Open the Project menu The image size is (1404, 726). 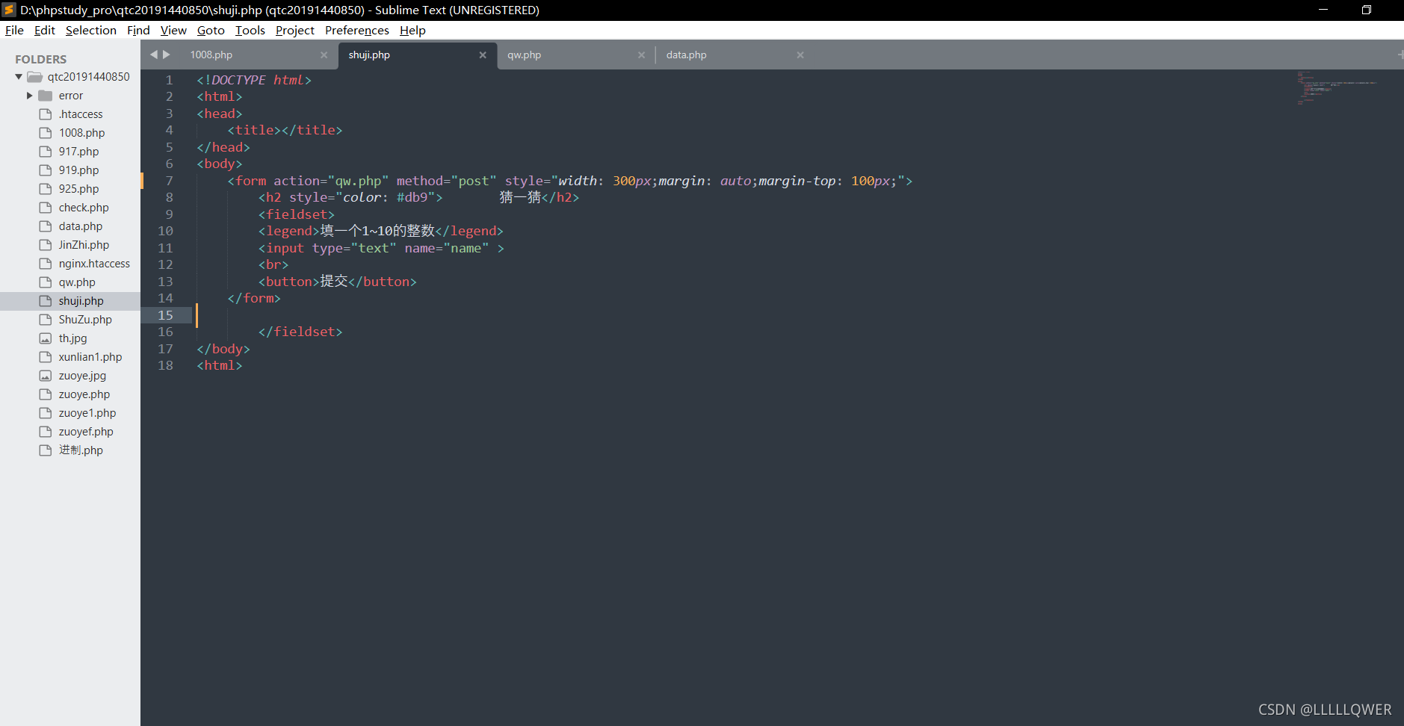point(295,30)
